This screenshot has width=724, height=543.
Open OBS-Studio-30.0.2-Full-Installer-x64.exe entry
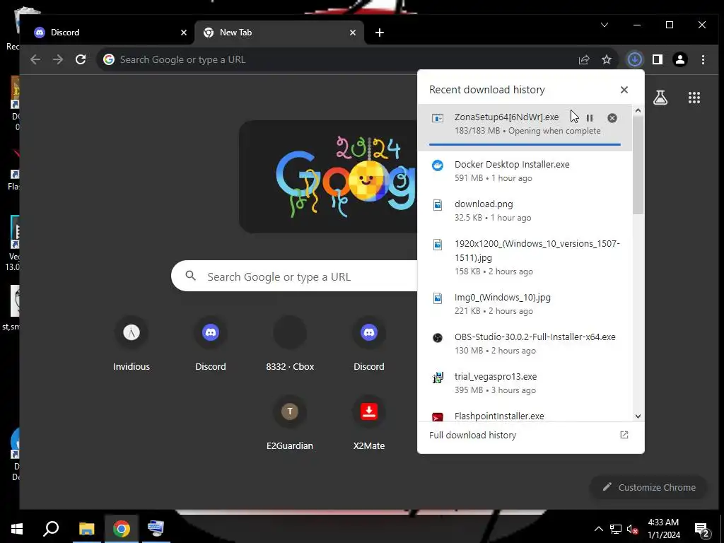[525, 344]
